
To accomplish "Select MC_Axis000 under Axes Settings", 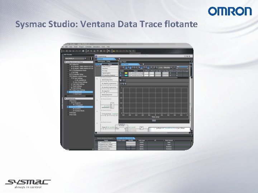I will (81, 80).
